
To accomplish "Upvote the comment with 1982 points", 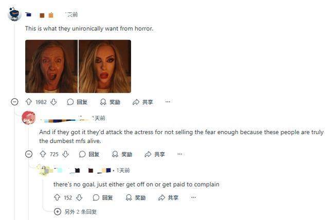I will pyautogui.click(x=29, y=102).
